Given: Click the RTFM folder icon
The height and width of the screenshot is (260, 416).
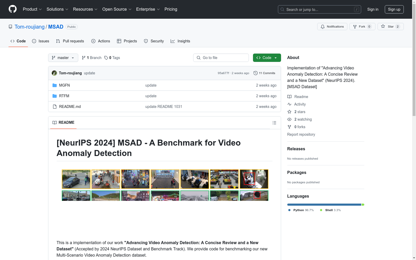Looking at the screenshot, I should tap(55, 96).
